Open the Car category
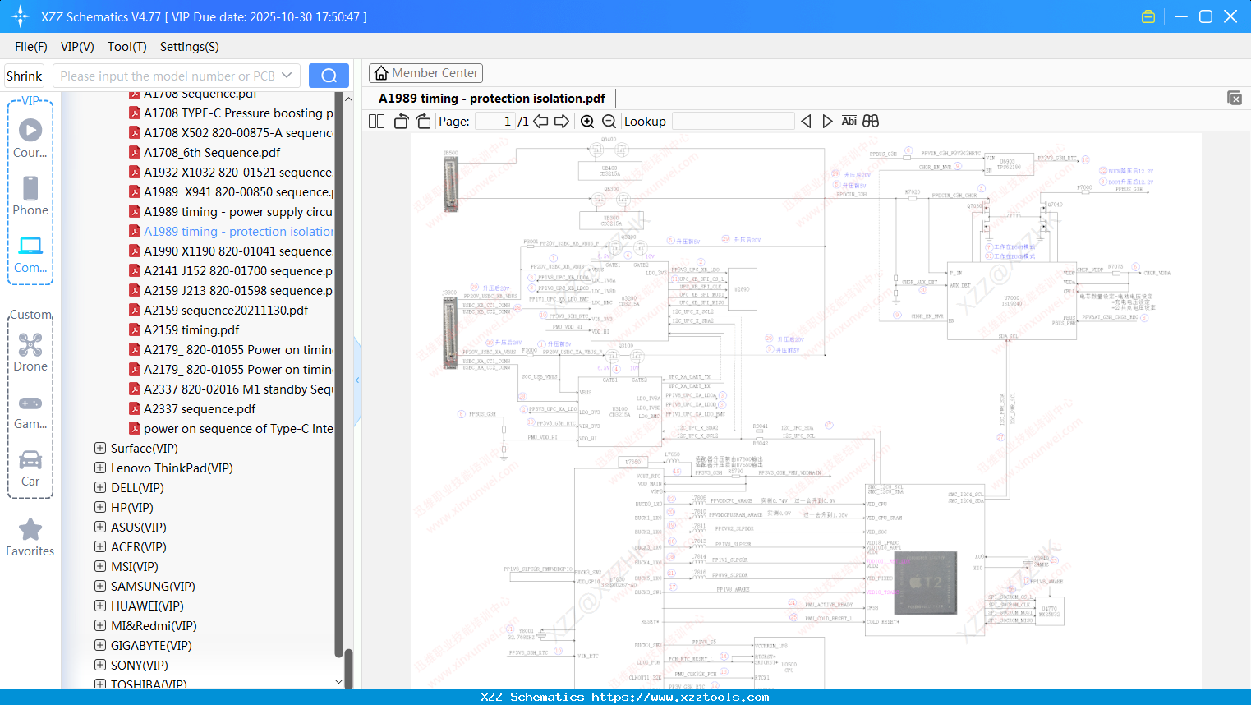Image resolution: width=1251 pixels, height=705 pixels. pos(30,467)
